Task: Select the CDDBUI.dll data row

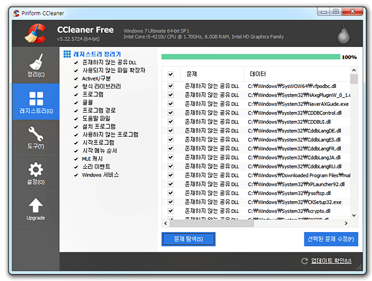Action: click(256, 122)
